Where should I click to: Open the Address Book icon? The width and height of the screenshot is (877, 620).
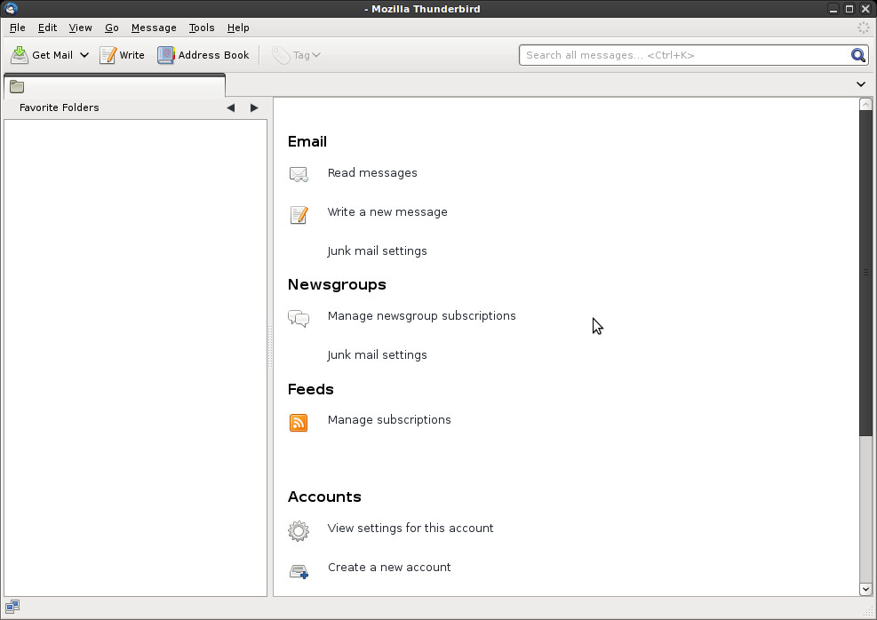tap(165, 55)
